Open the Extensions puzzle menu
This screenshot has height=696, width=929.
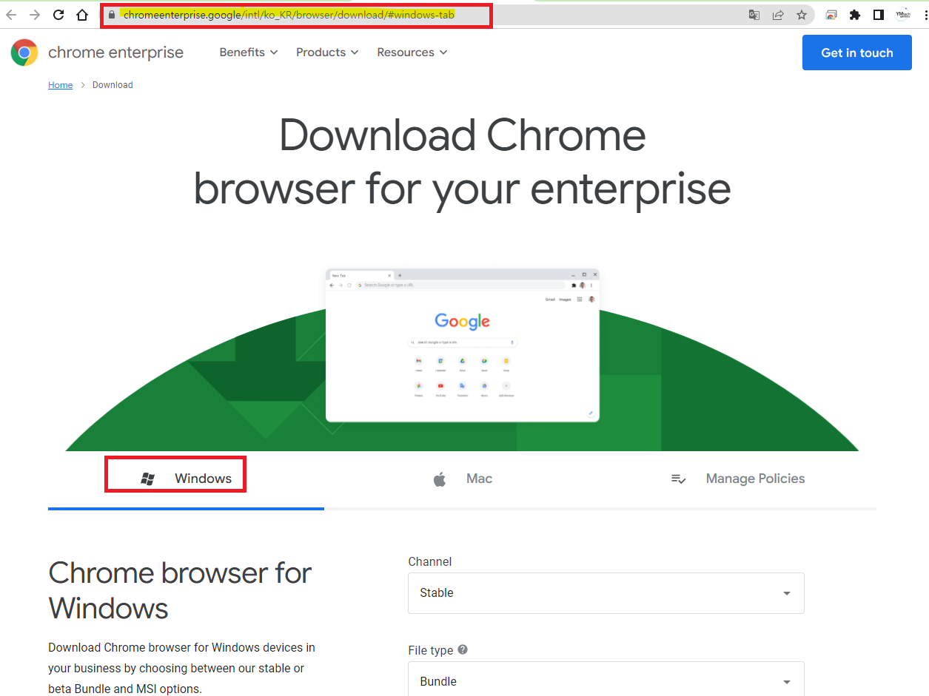[855, 15]
